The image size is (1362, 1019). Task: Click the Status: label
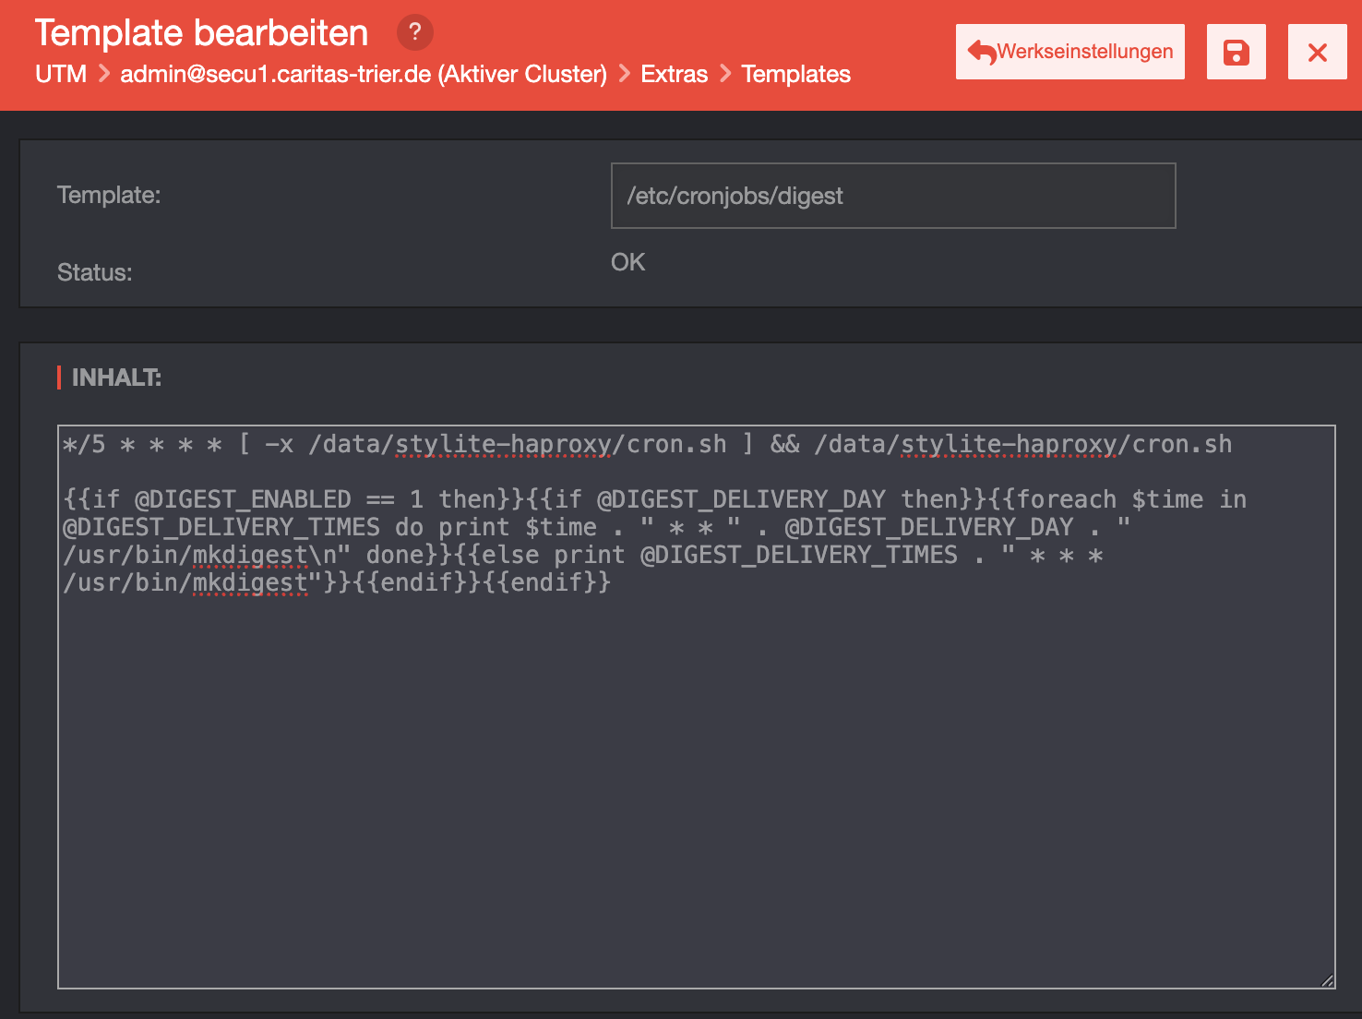[93, 272]
